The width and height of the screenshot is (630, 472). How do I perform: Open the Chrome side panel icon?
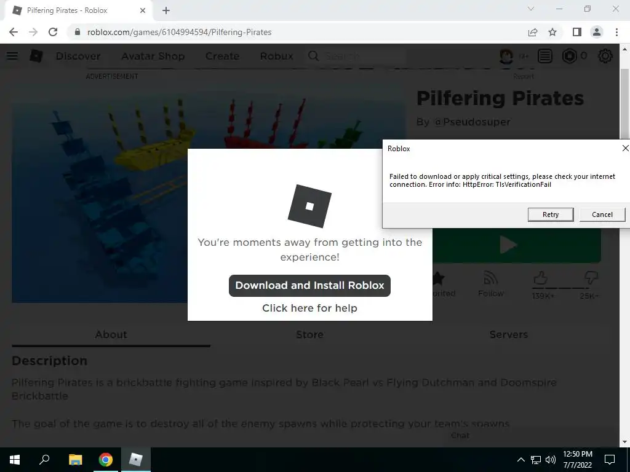577,32
